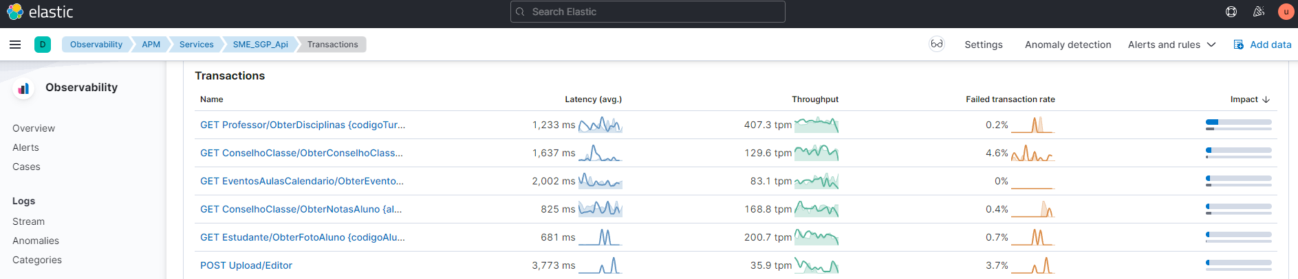Open the newsfeed celebration icon
This screenshot has height=279, width=1298.
[1259, 12]
